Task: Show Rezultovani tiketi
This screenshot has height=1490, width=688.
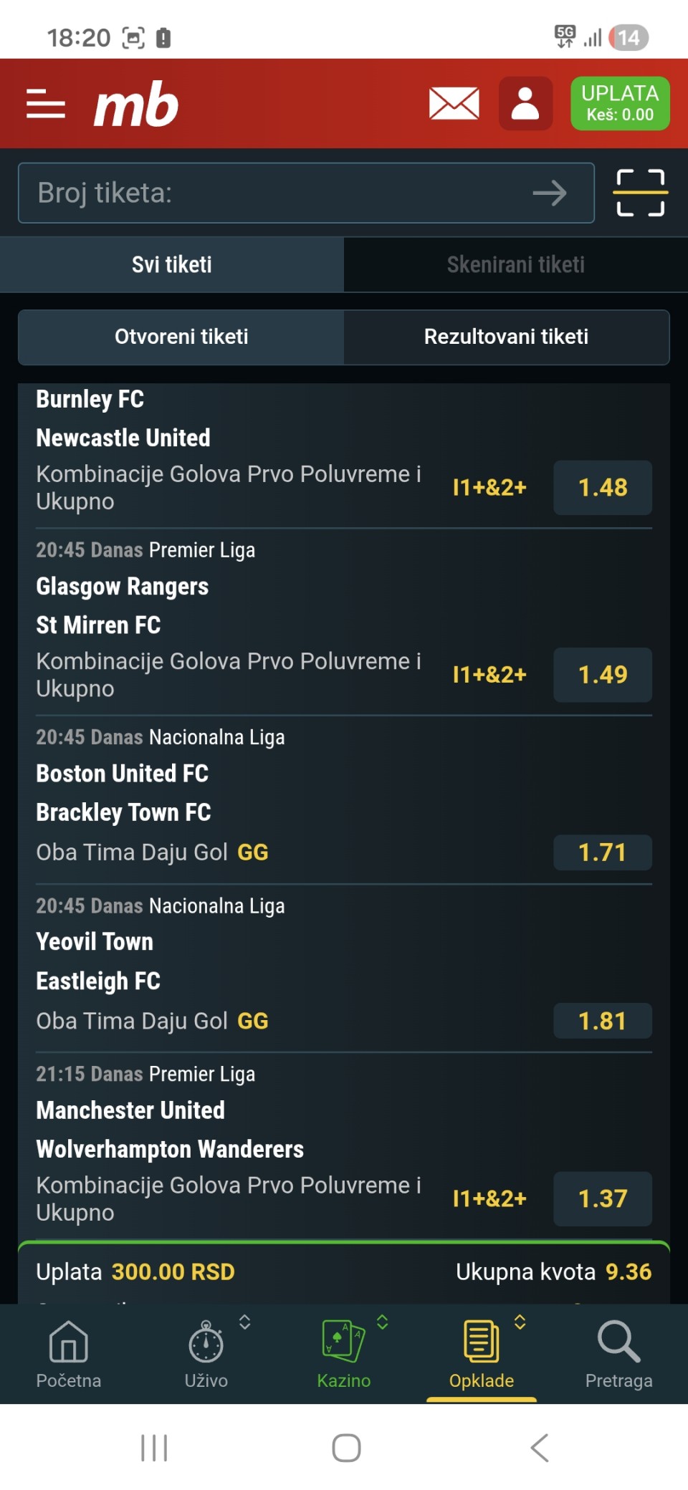Action: [506, 337]
